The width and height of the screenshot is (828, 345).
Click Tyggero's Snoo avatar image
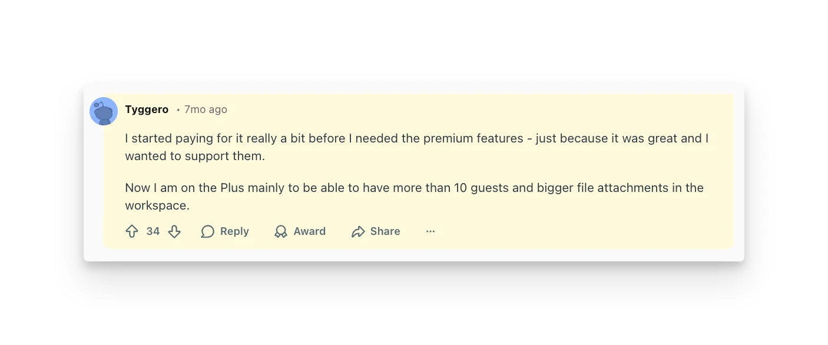point(104,111)
